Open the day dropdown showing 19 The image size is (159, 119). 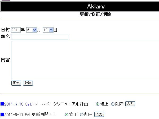pyautogui.click(x=48, y=30)
